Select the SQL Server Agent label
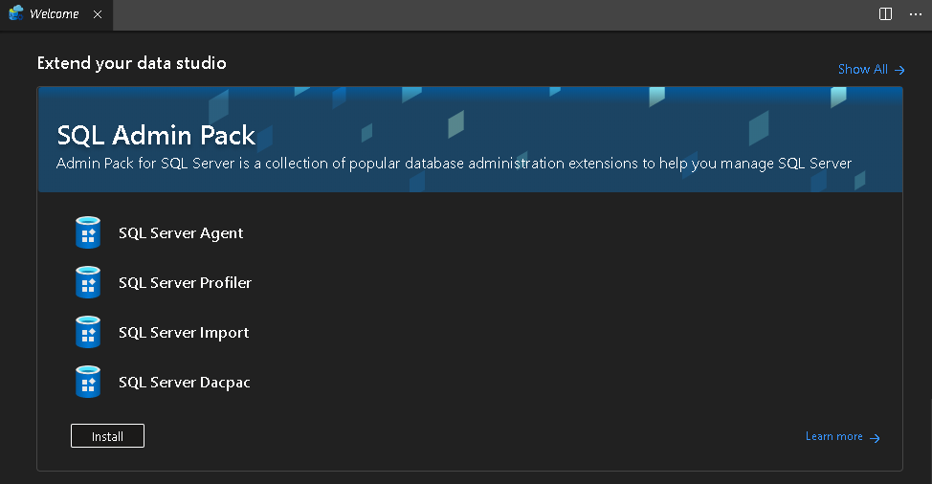The image size is (932, 484). [181, 232]
